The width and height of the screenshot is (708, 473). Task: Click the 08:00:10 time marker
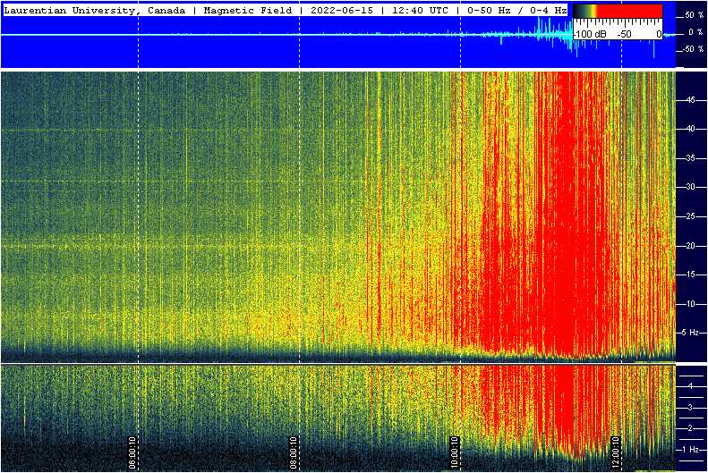(x=294, y=452)
